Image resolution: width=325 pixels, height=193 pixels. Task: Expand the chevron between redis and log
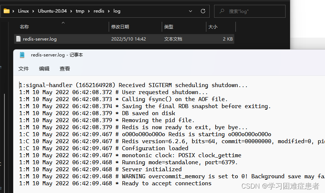click(109, 11)
